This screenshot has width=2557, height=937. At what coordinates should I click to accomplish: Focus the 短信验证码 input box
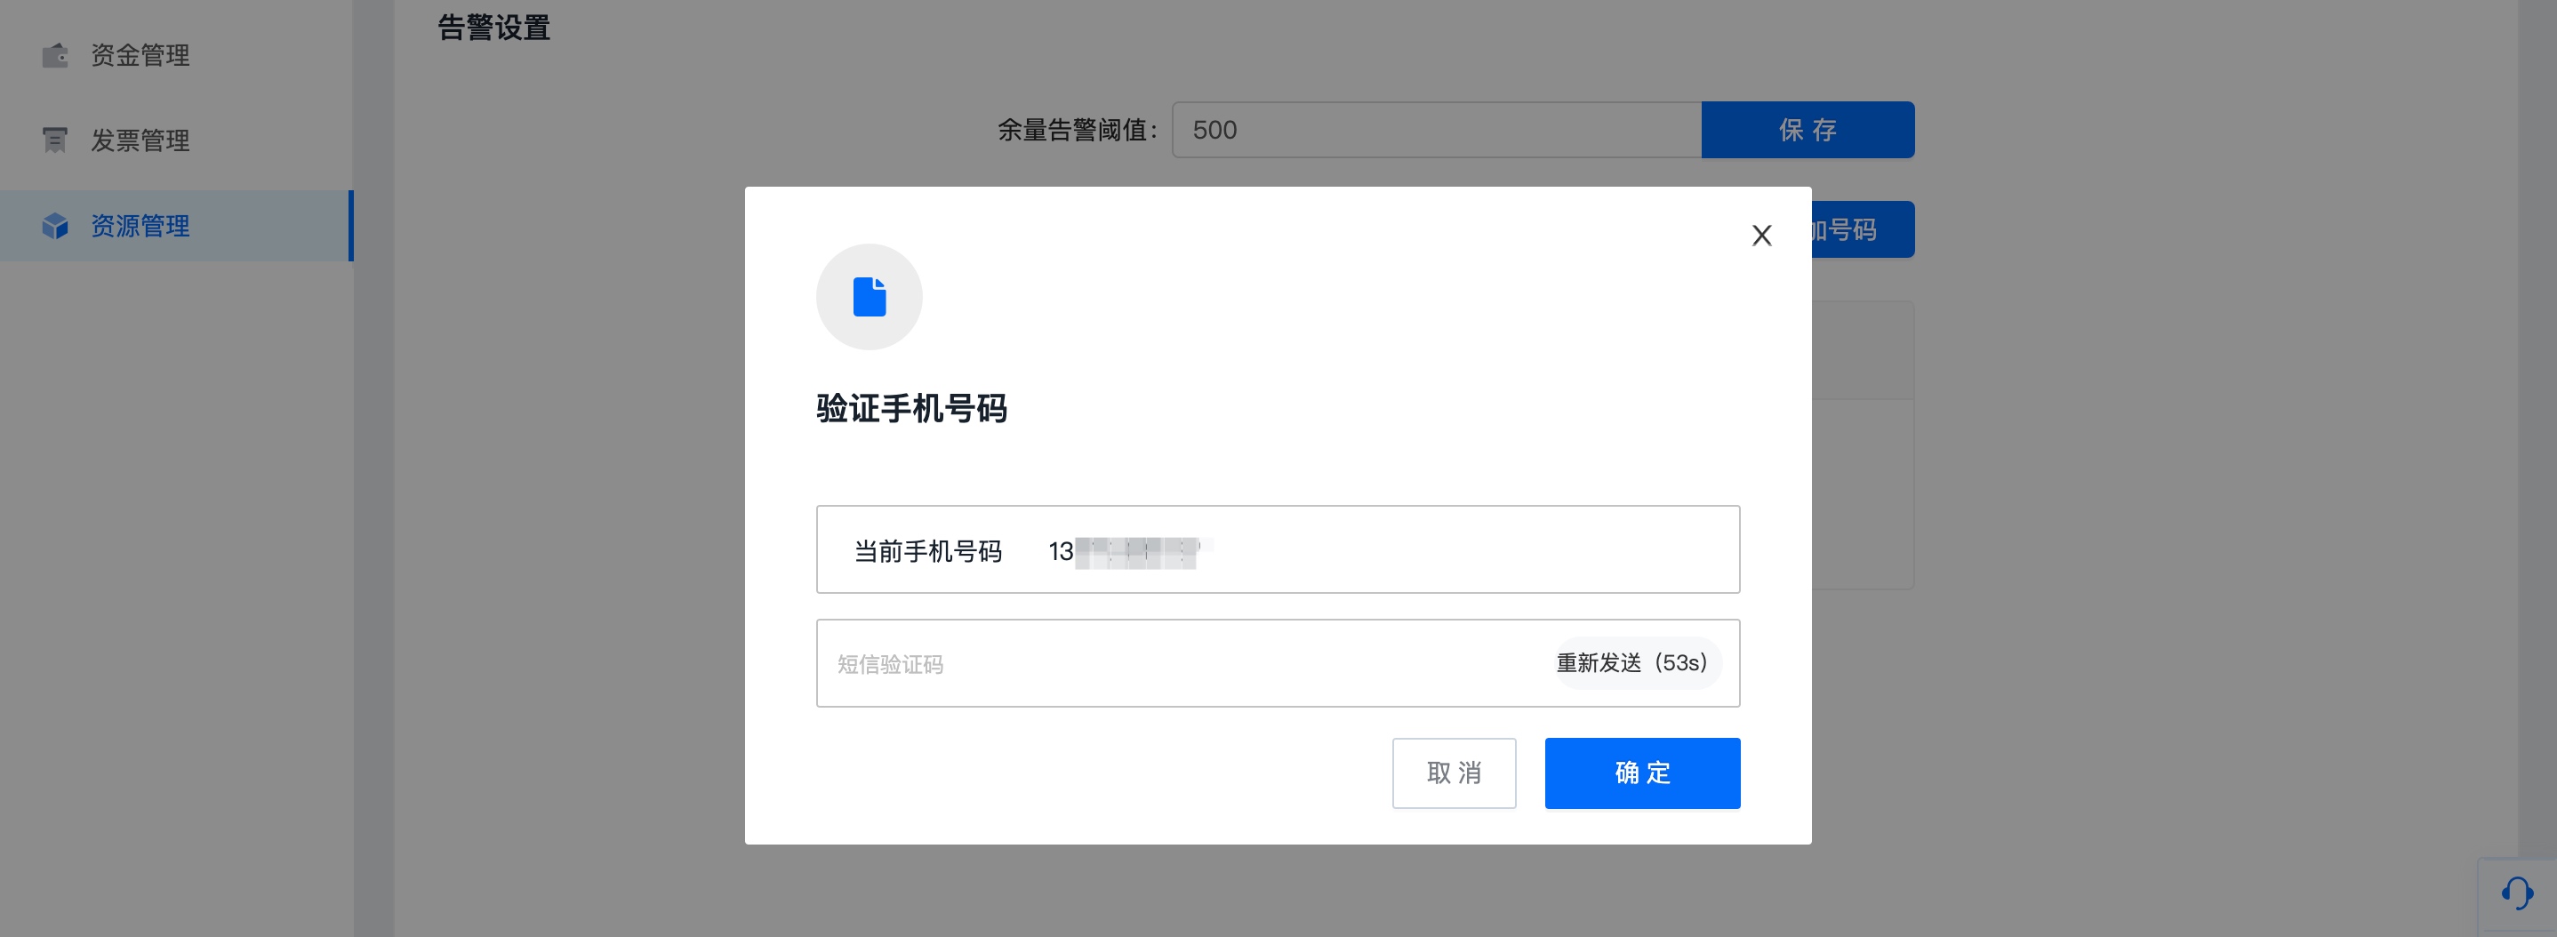[1182, 664]
